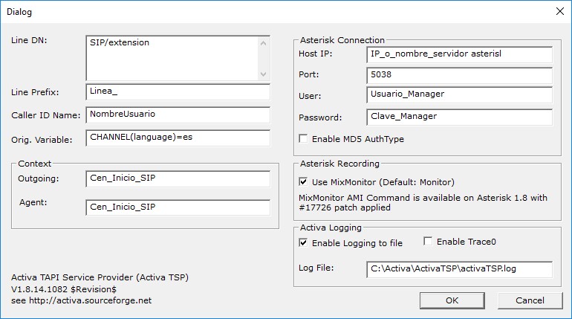Image resolution: width=572 pixels, height=319 pixels.
Task: Uncheck Use MixMonitor option
Action: [303, 181]
